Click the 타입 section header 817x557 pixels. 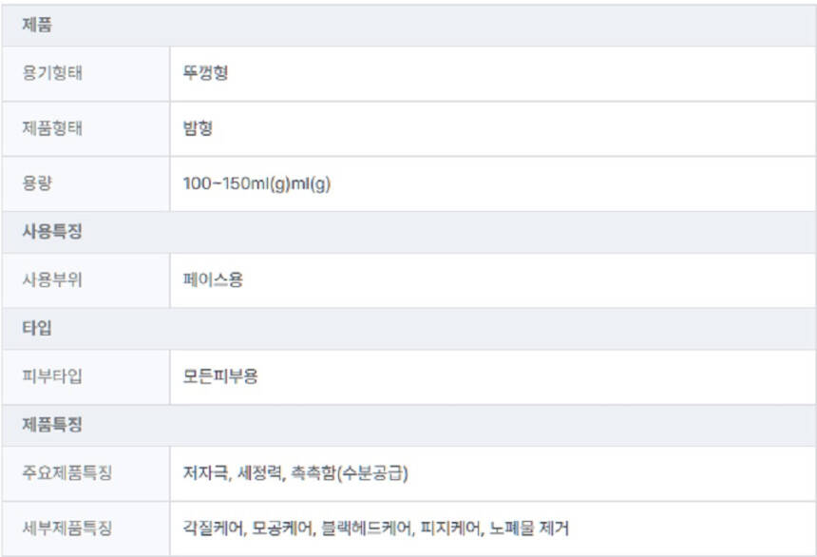[37, 329]
